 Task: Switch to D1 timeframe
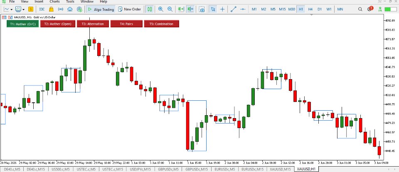(320, 10)
